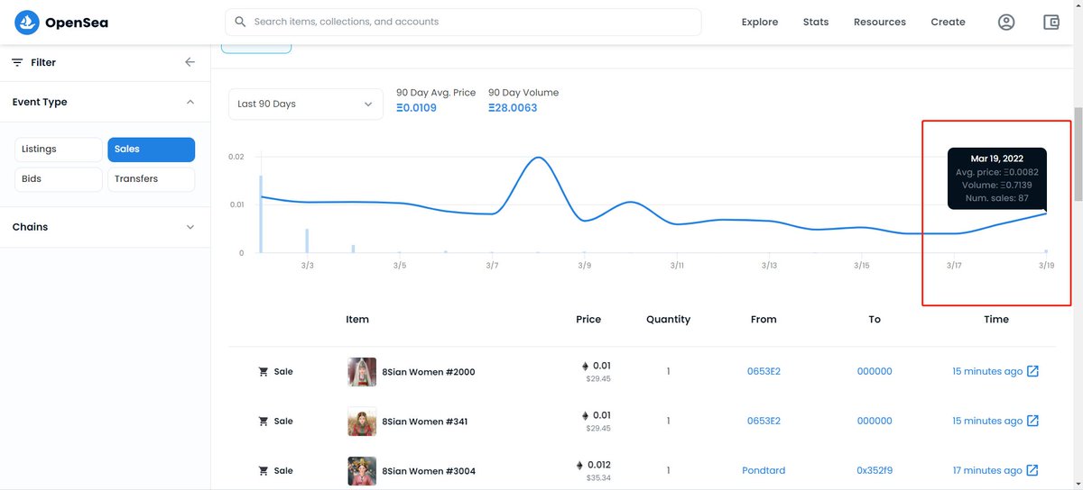This screenshot has width=1083, height=490.
Task: Open external link icon for #3004 sale time
Action: tap(1033, 470)
